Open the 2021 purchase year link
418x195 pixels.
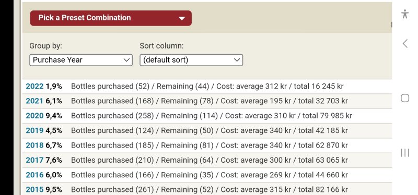(34, 101)
